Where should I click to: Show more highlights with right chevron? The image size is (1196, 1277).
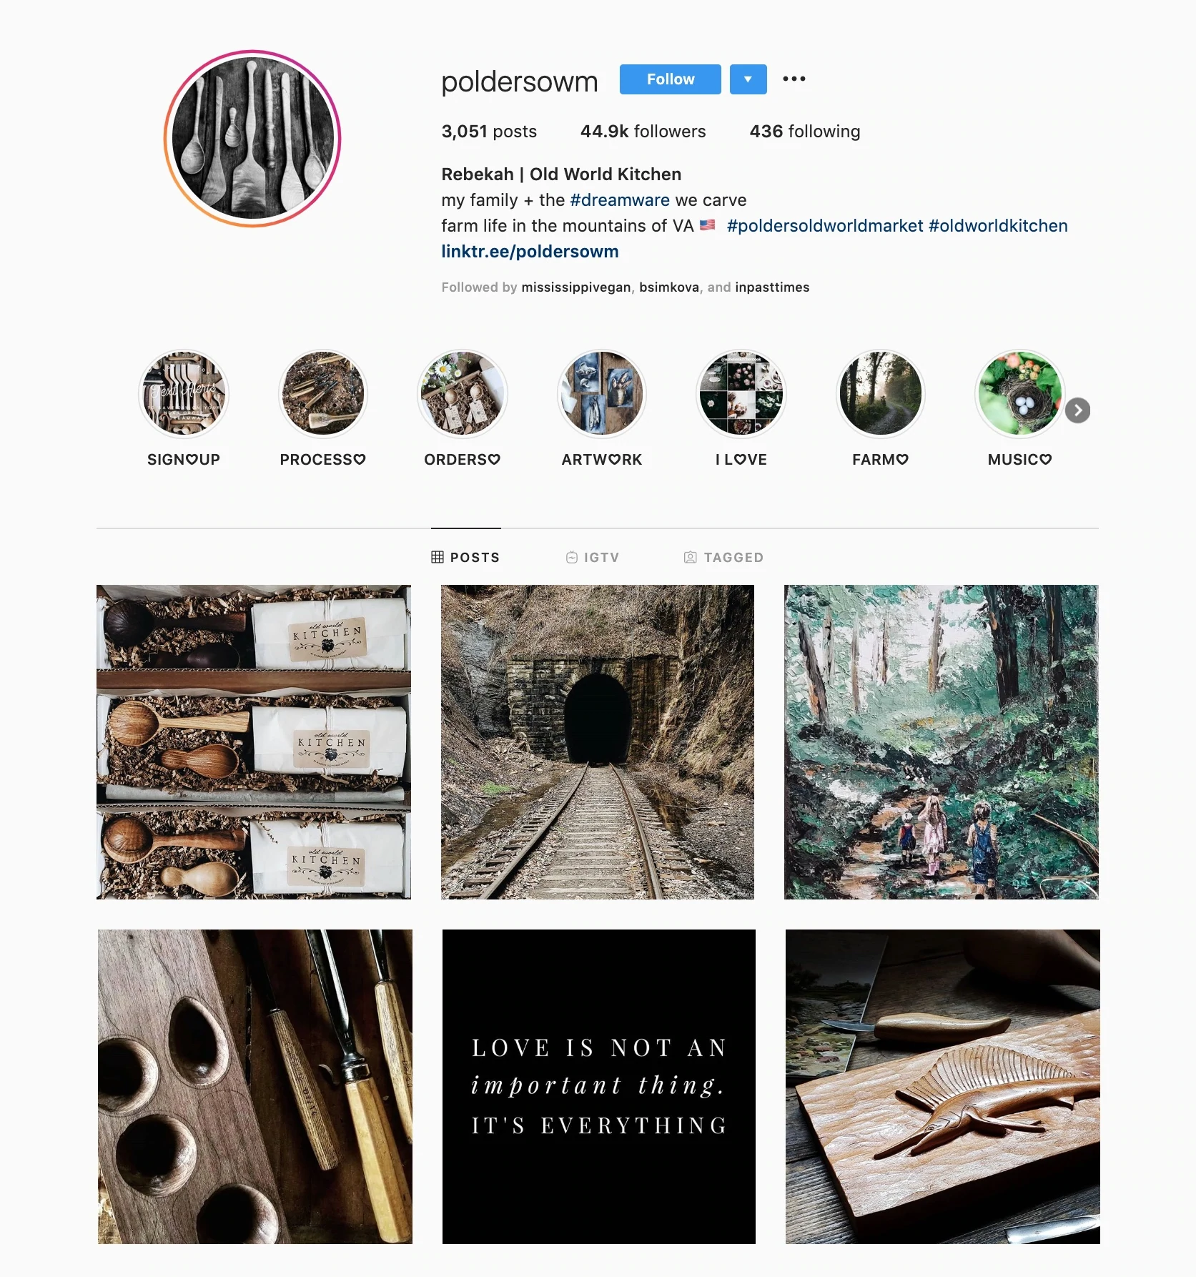pos(1078,410)
